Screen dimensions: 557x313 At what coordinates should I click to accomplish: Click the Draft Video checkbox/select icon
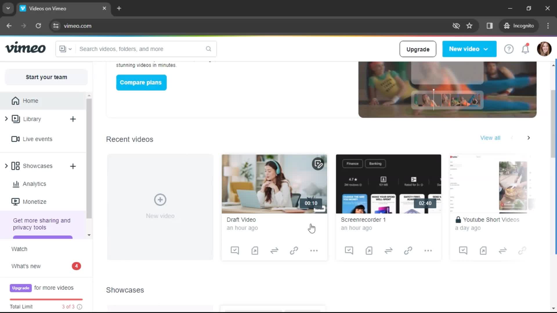coord(235,250)
